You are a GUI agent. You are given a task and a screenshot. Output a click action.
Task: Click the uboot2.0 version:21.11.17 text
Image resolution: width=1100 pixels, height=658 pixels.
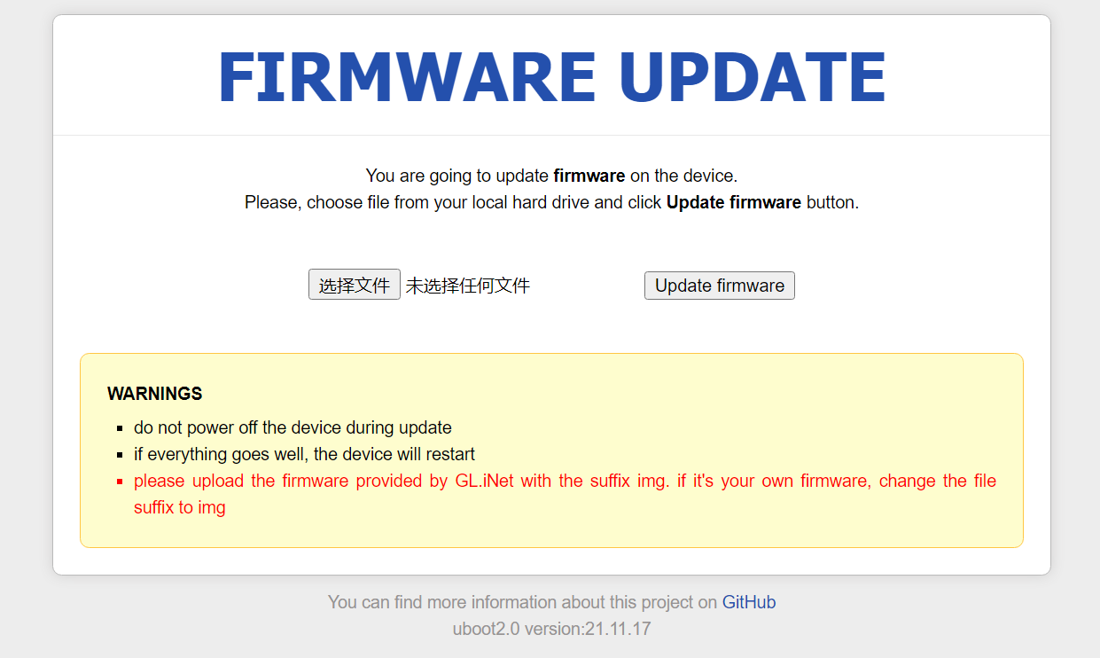551,629
